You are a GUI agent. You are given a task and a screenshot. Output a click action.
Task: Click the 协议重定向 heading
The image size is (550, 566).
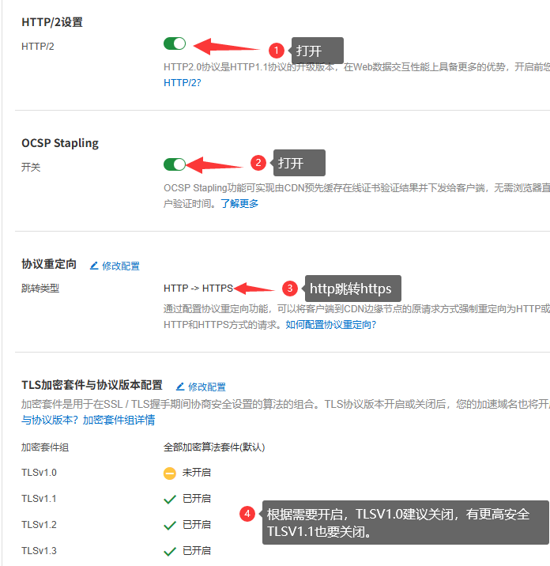[49, 264]
